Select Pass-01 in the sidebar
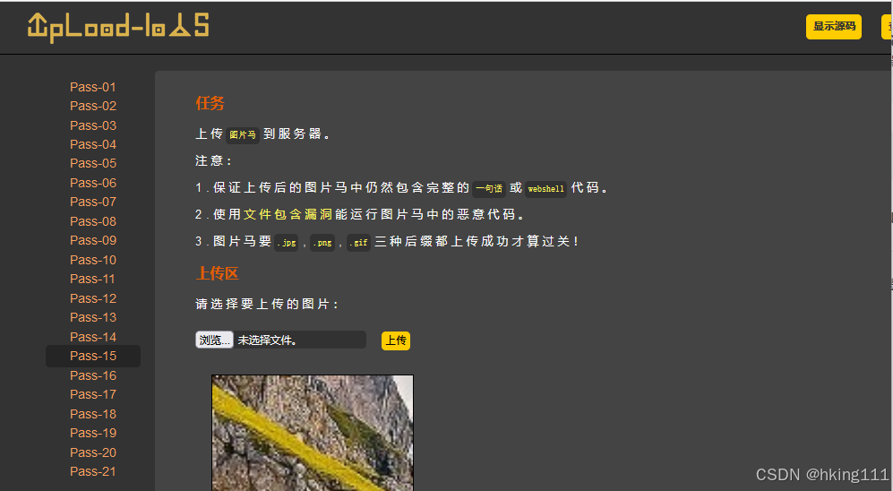The image size is (893, 491). 93,87
